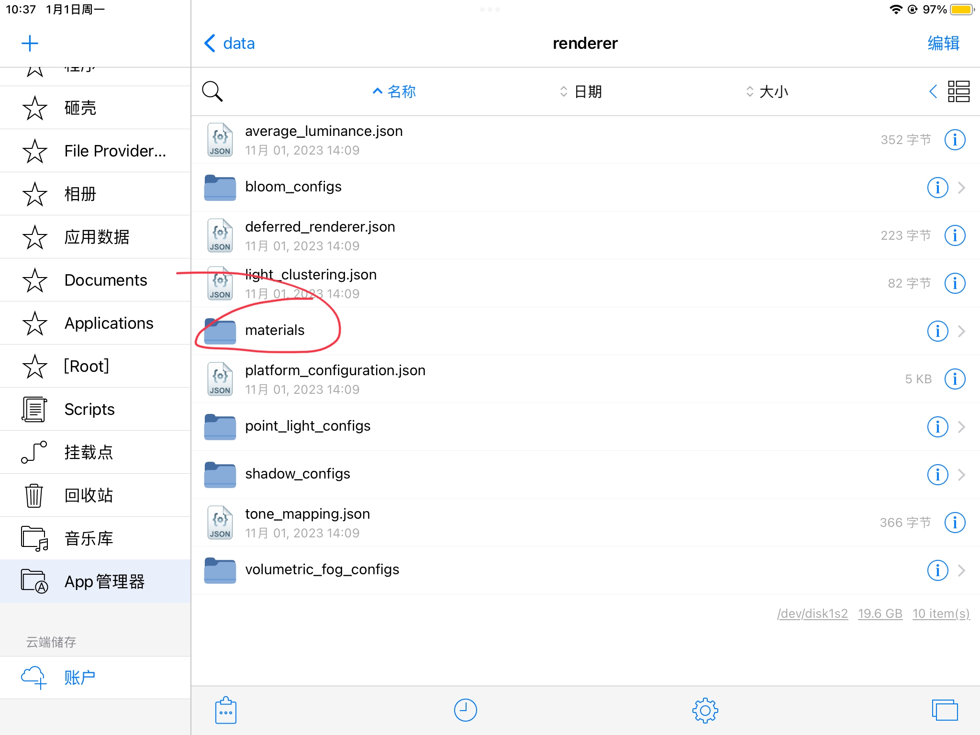Tap the search magnifier icon
This screenshot has width=980, height=735.
(212, 91)
